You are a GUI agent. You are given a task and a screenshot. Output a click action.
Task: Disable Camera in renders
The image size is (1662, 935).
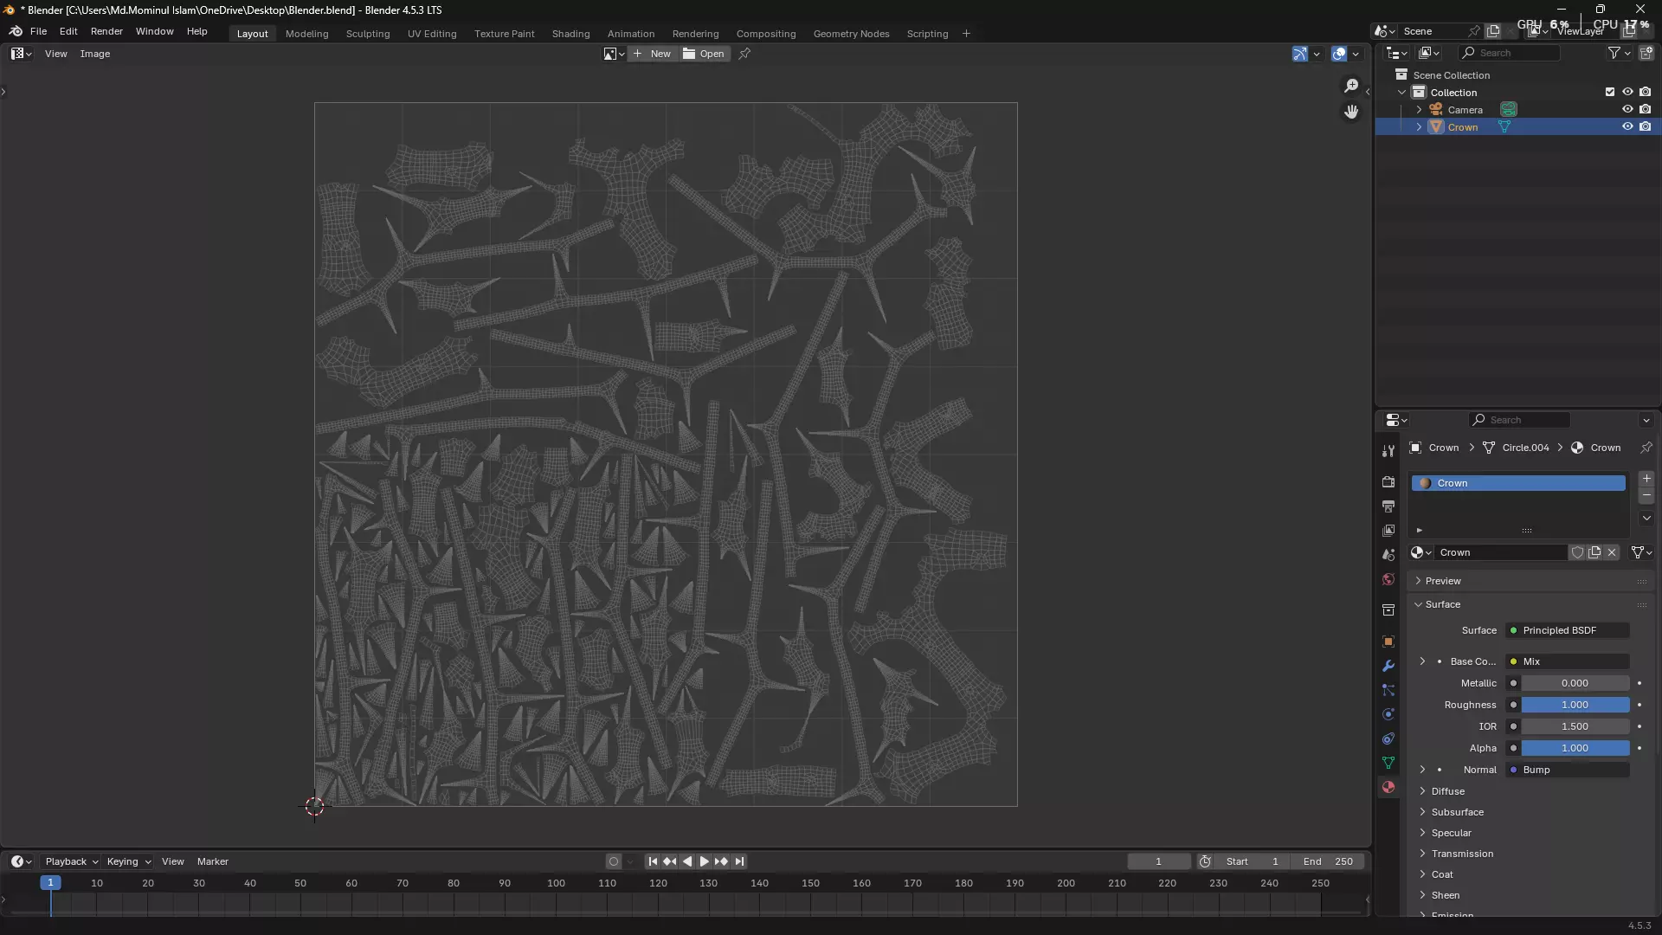(x=1646, y=109)
